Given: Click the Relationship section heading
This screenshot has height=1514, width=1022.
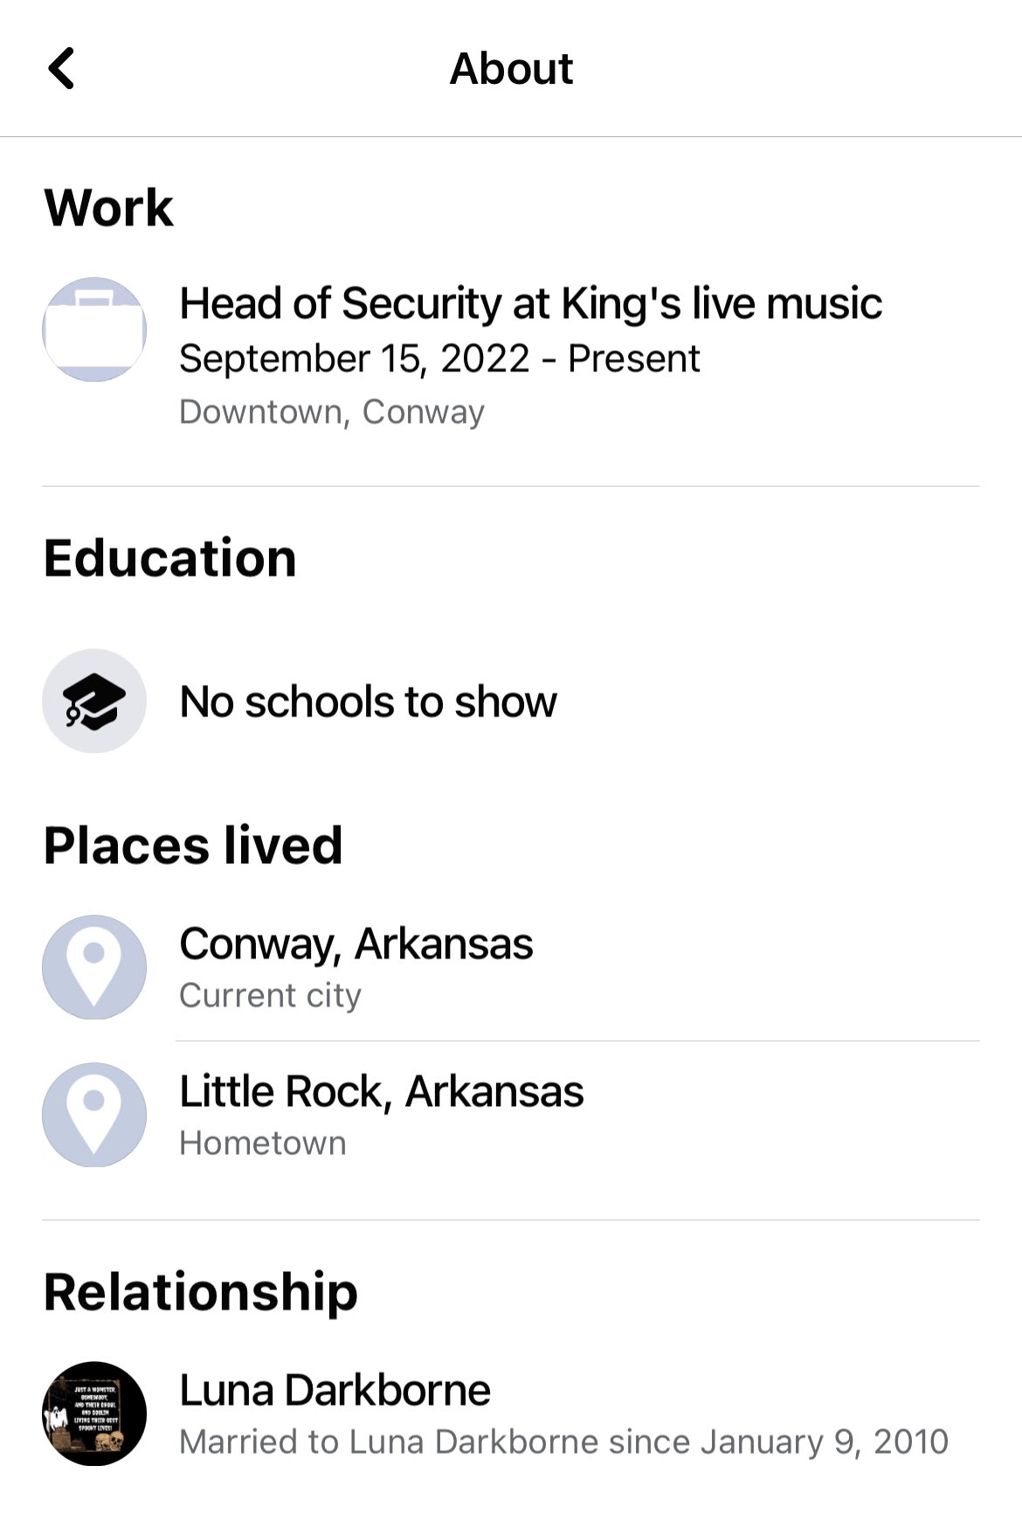Looking at the screenshot, I should [201, 1292].
